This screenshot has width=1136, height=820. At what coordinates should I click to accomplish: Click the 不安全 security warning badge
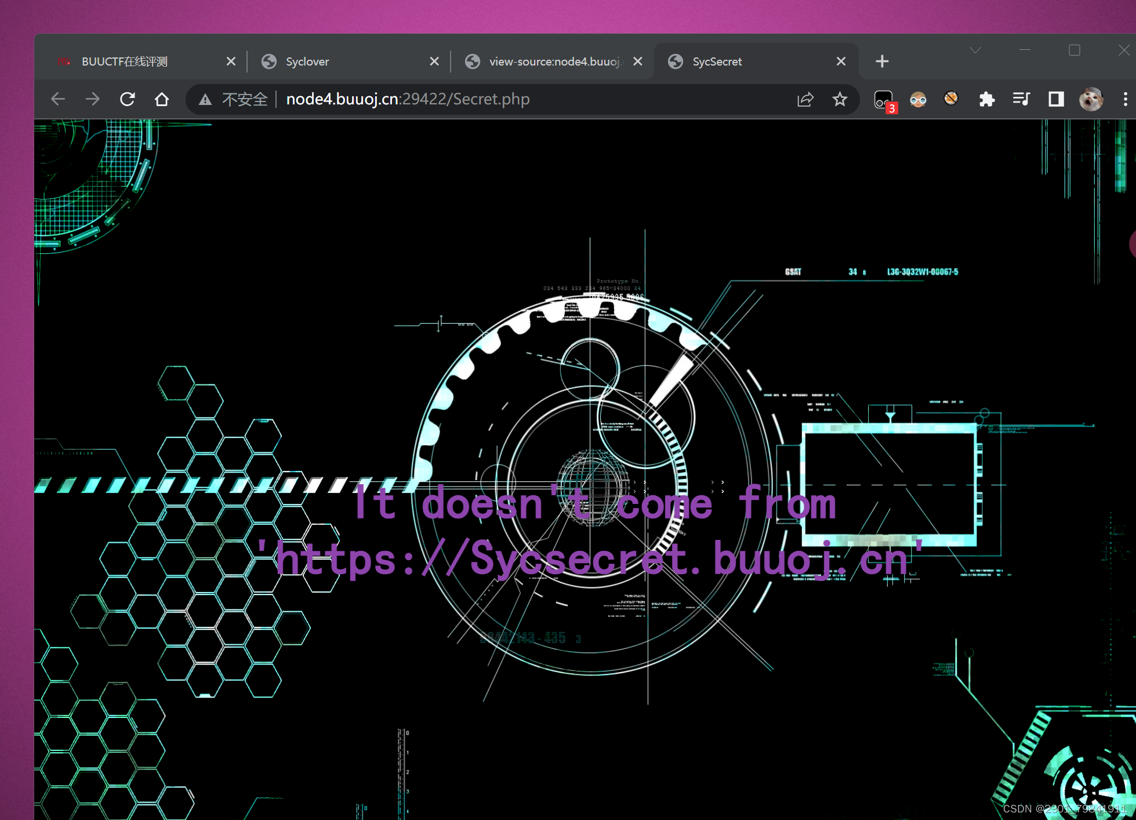(234, 99)
